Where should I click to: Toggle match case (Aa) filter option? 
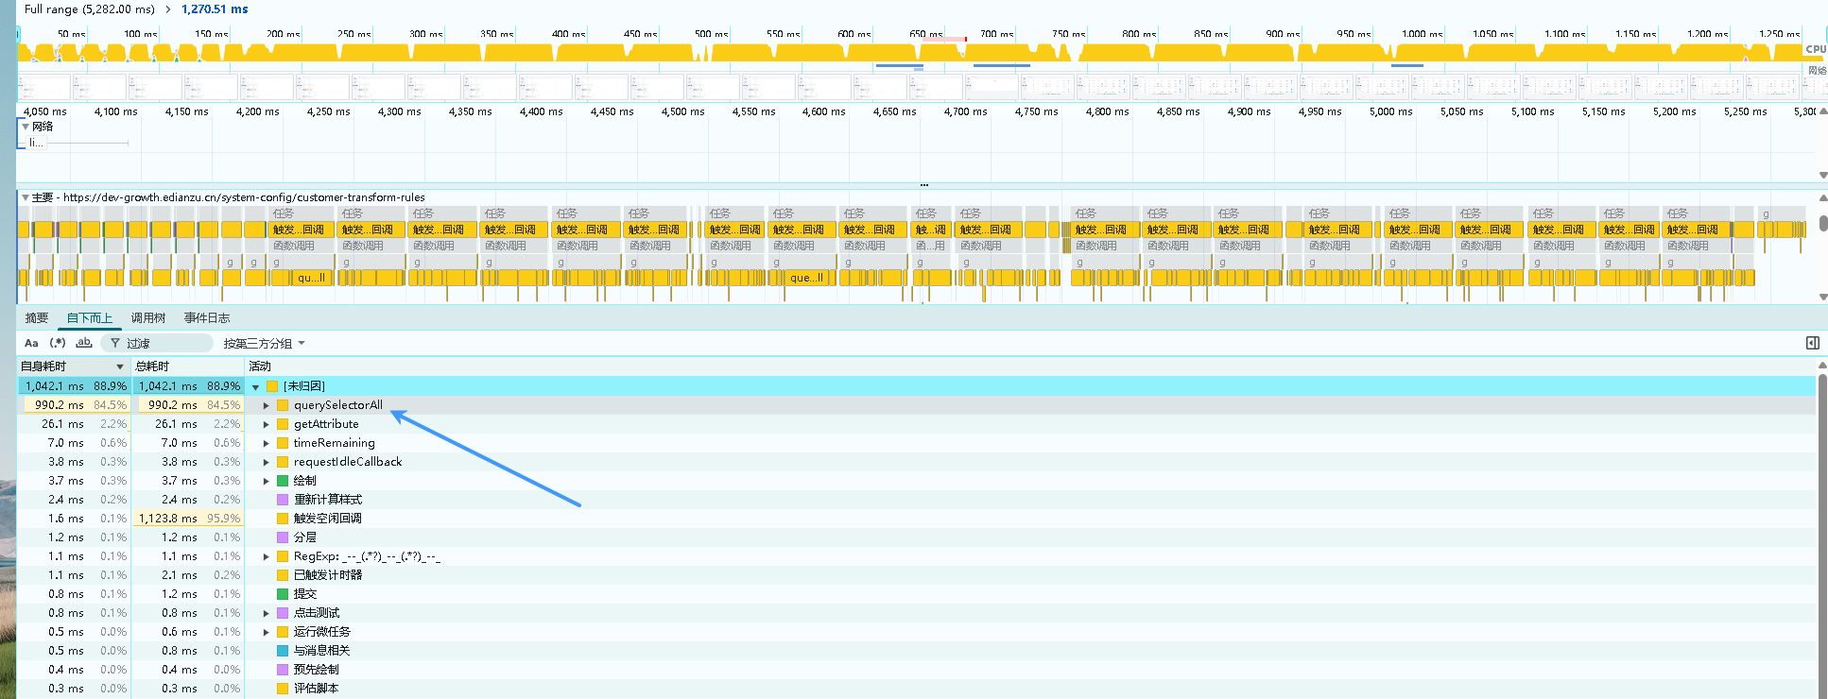pyautogui.click(x=31, y=343)
